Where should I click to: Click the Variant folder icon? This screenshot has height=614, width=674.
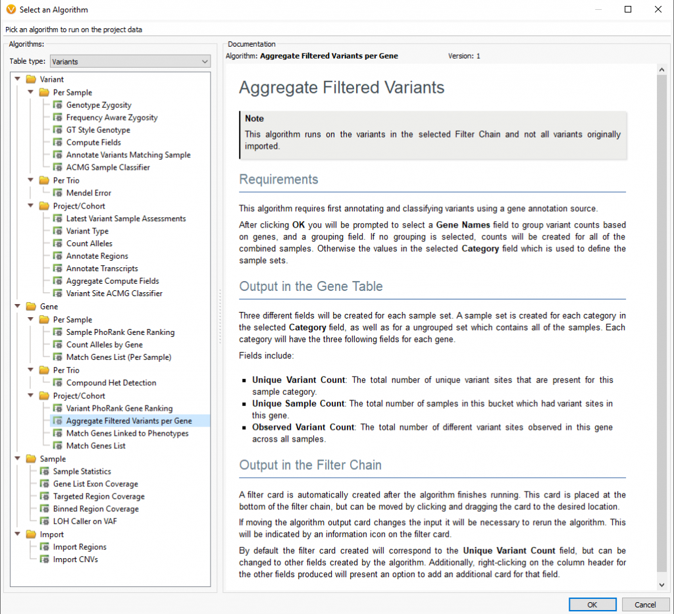coord(31,79)
